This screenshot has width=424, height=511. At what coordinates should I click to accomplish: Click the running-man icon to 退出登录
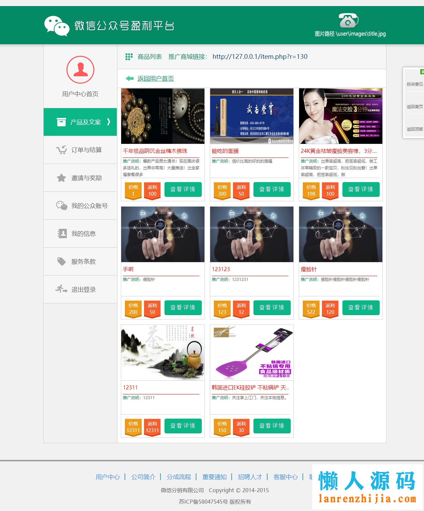pos(61,289)
